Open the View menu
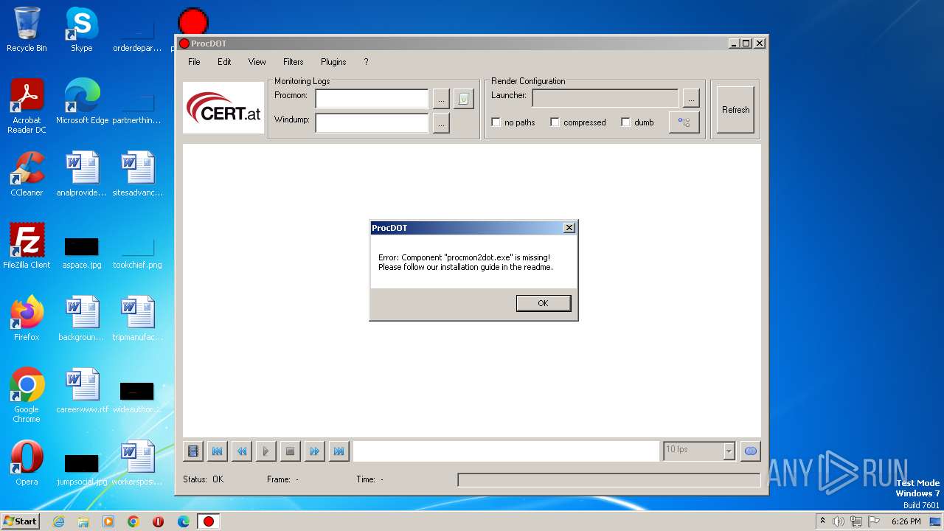This screenshot has width=944, height=531. [x=257, y=62]
